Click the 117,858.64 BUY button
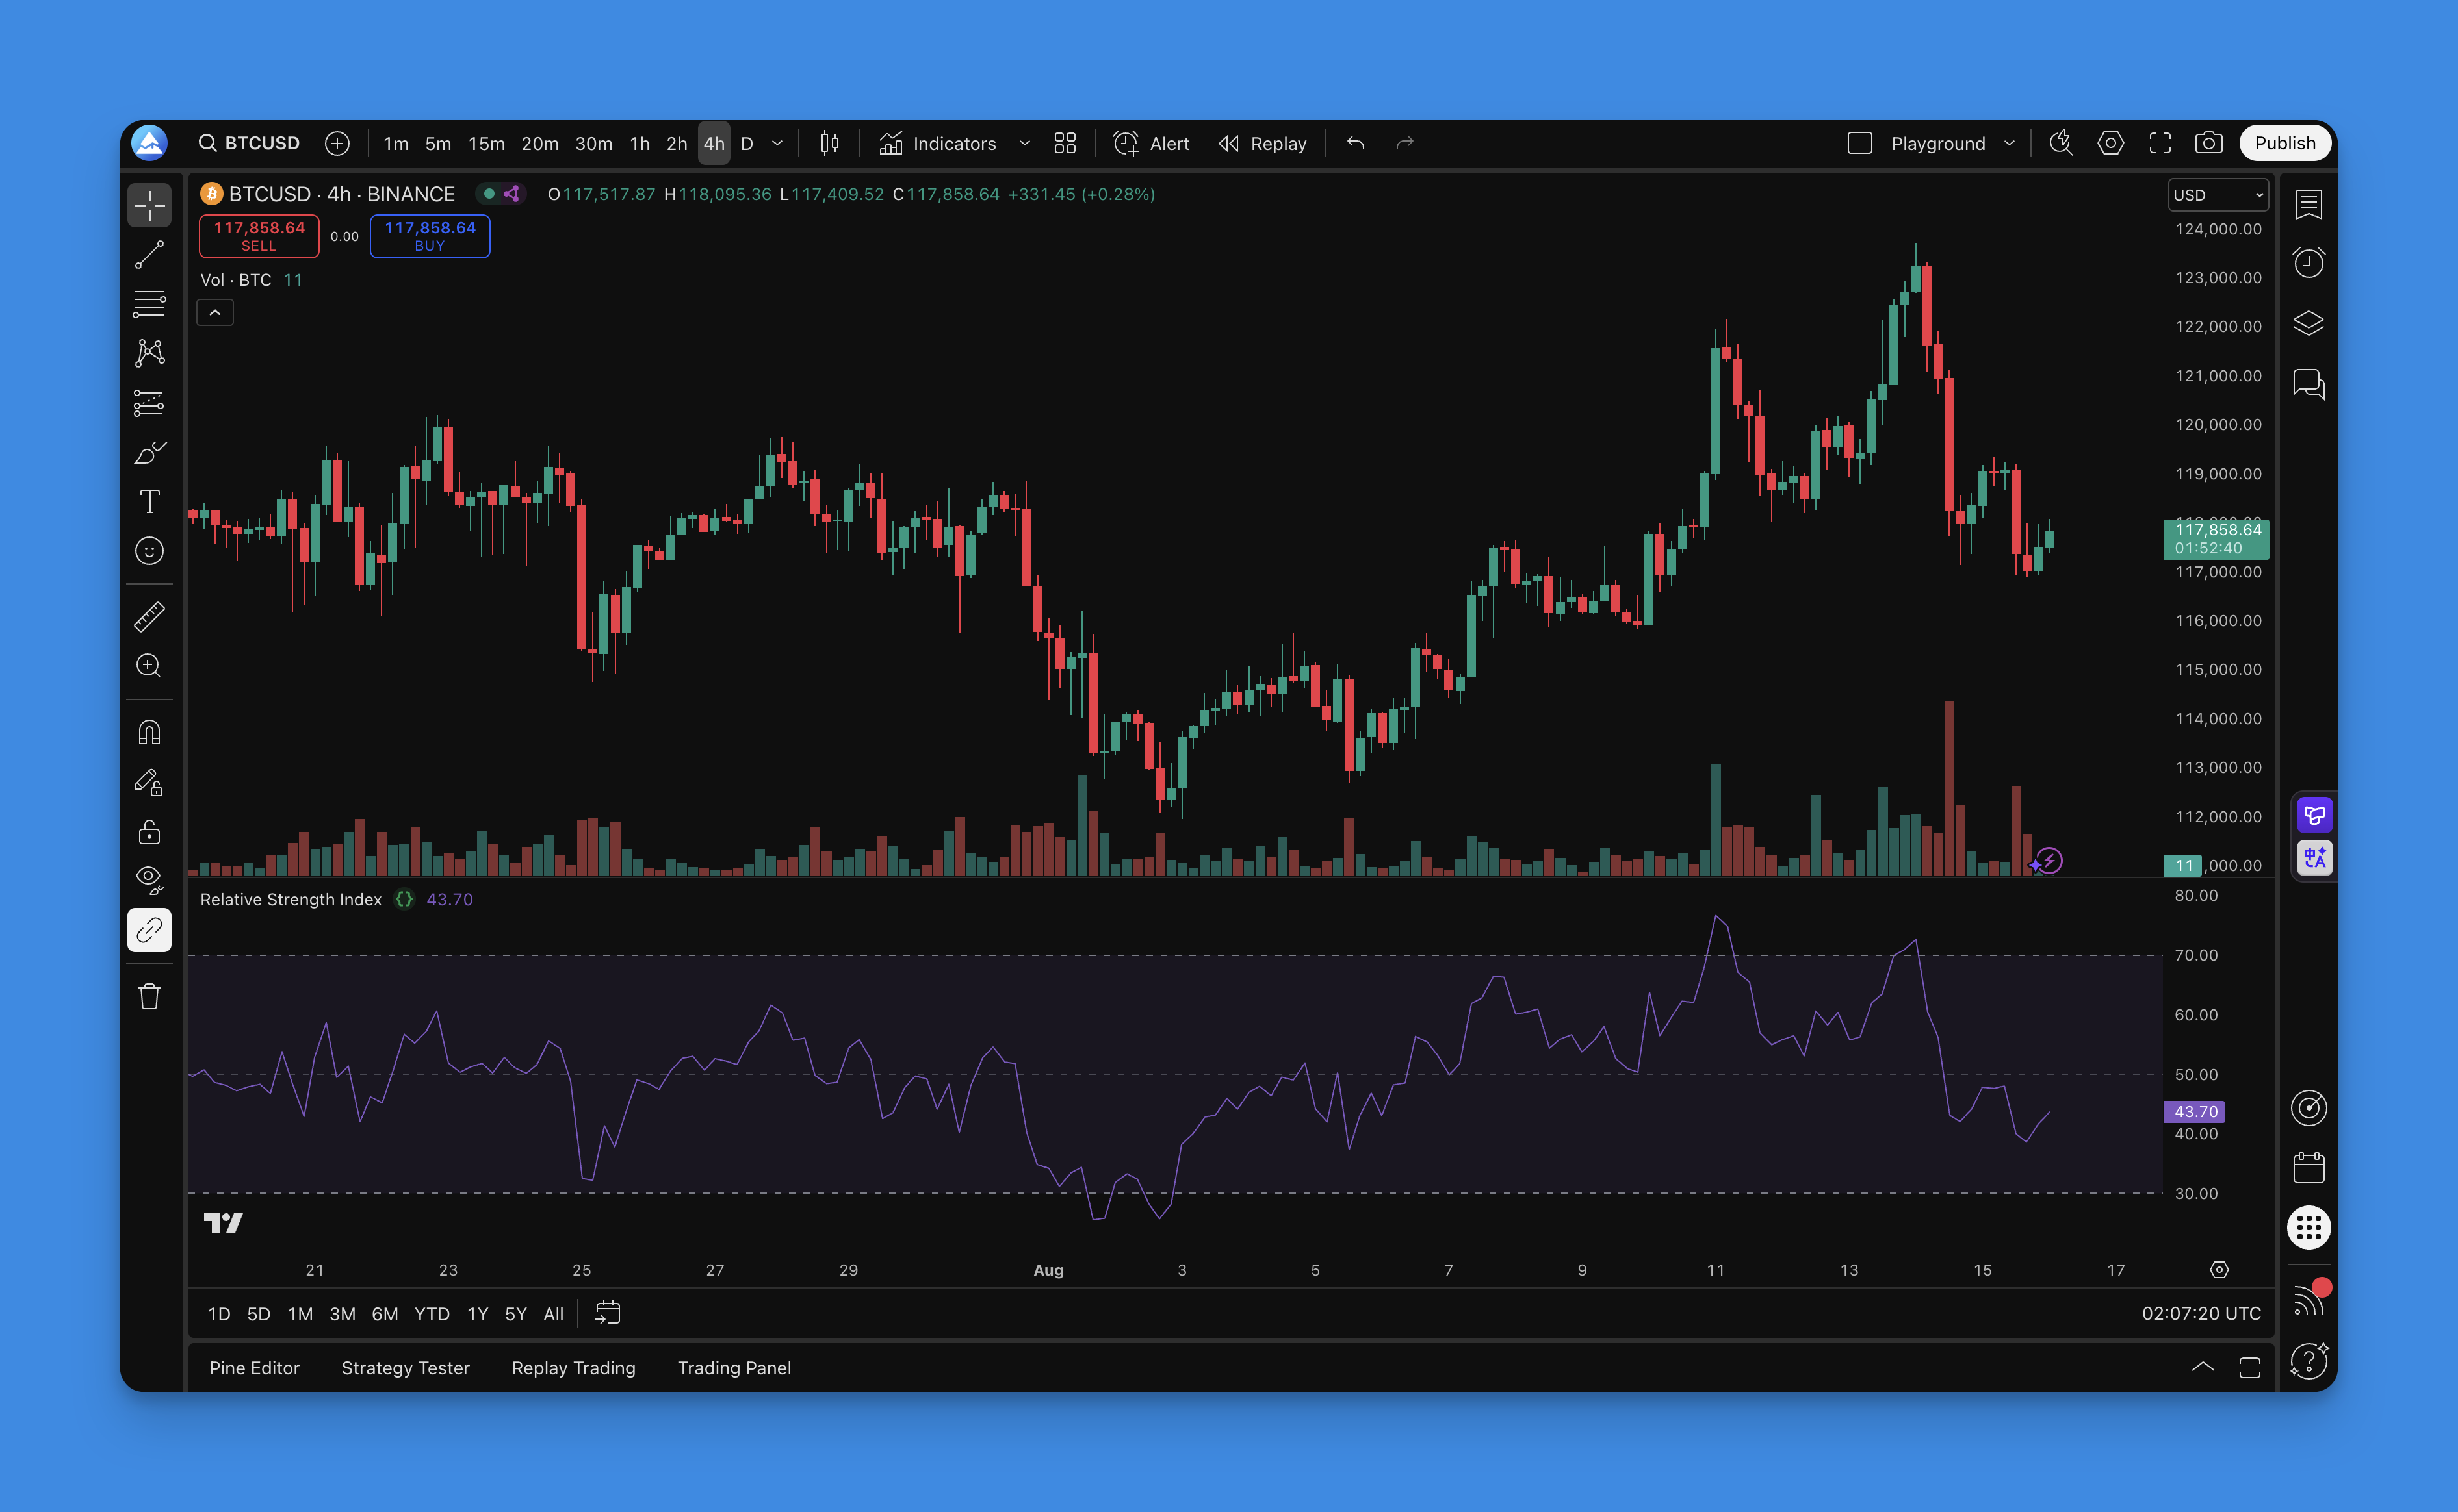This screenshot has height=1512, width=2458. pyautogui.click(x=430, y=236)
